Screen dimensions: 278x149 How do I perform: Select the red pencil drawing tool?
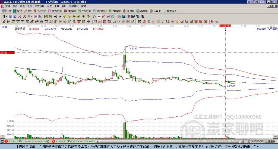tap(4, 22)
